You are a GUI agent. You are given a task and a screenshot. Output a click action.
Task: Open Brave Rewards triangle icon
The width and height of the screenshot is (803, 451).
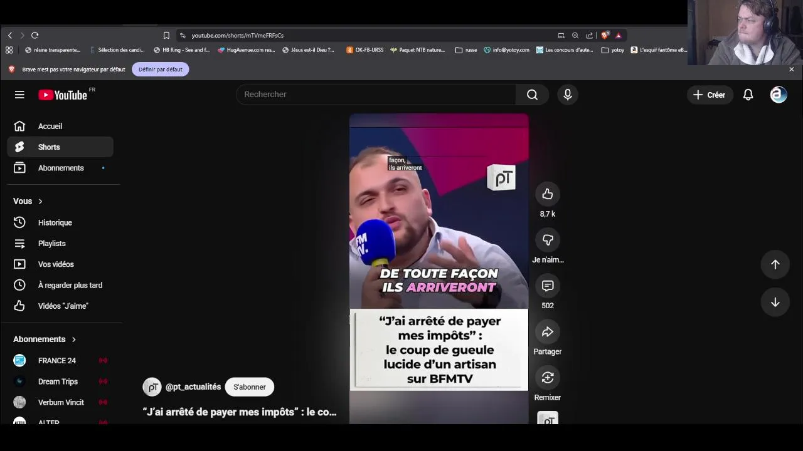point(619,35)
